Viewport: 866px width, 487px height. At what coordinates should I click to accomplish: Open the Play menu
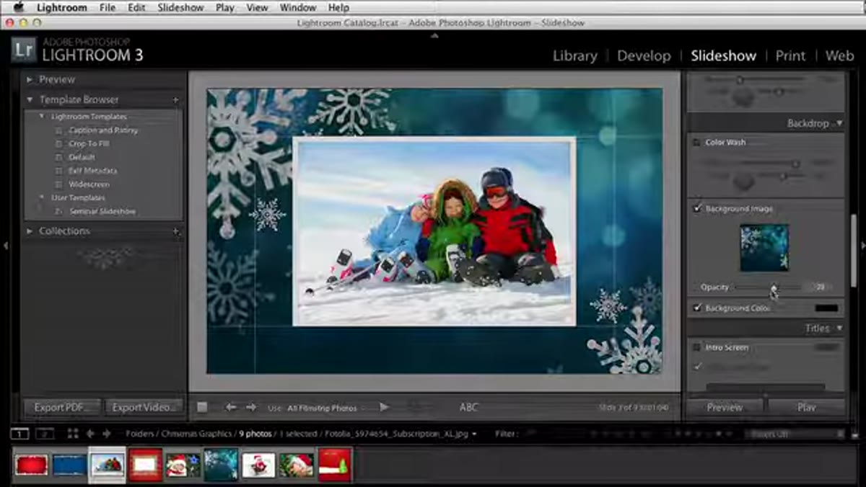224,8
